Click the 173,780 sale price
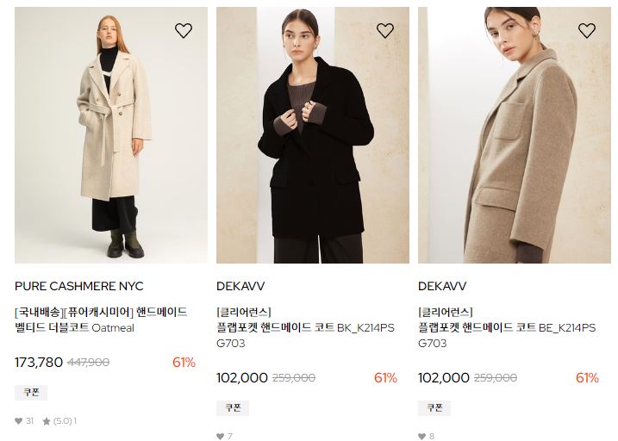The height and width of the screenshot is (441, 618). pos(39,363)
